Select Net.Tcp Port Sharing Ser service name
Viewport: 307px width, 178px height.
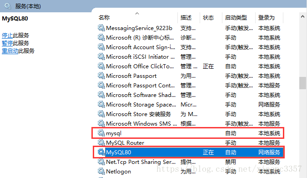(141, 162)
